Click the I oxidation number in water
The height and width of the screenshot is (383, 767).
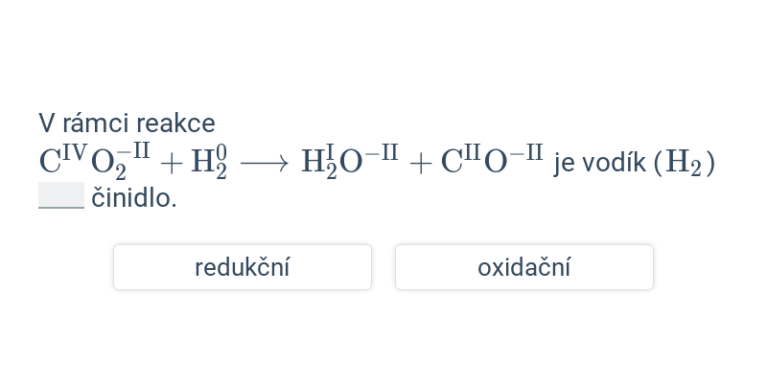click(x=331, y=151)
